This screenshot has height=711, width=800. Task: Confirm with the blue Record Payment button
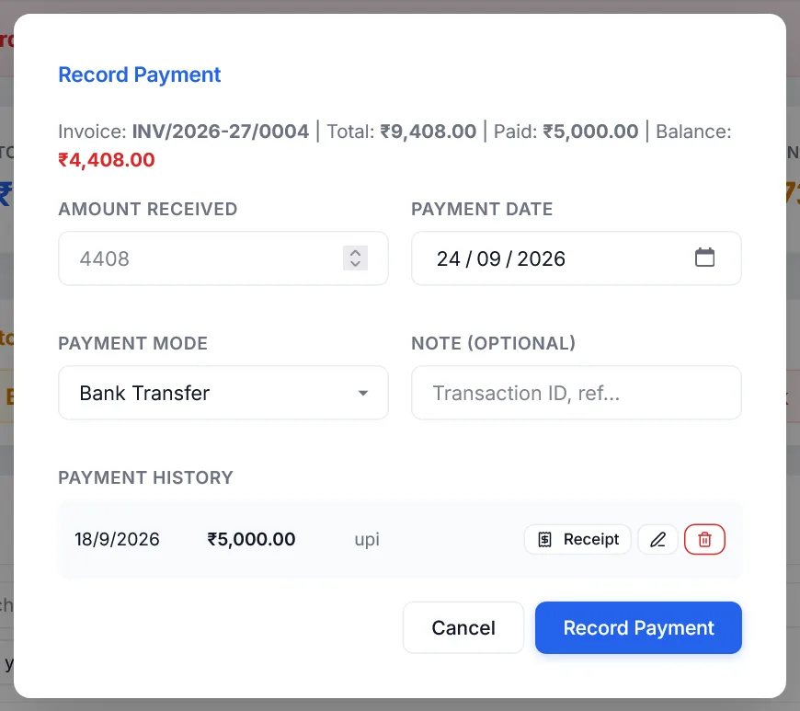(638, 627)
